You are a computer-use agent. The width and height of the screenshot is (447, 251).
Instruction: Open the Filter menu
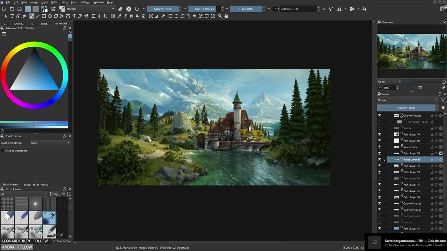[x=65, y=2]
